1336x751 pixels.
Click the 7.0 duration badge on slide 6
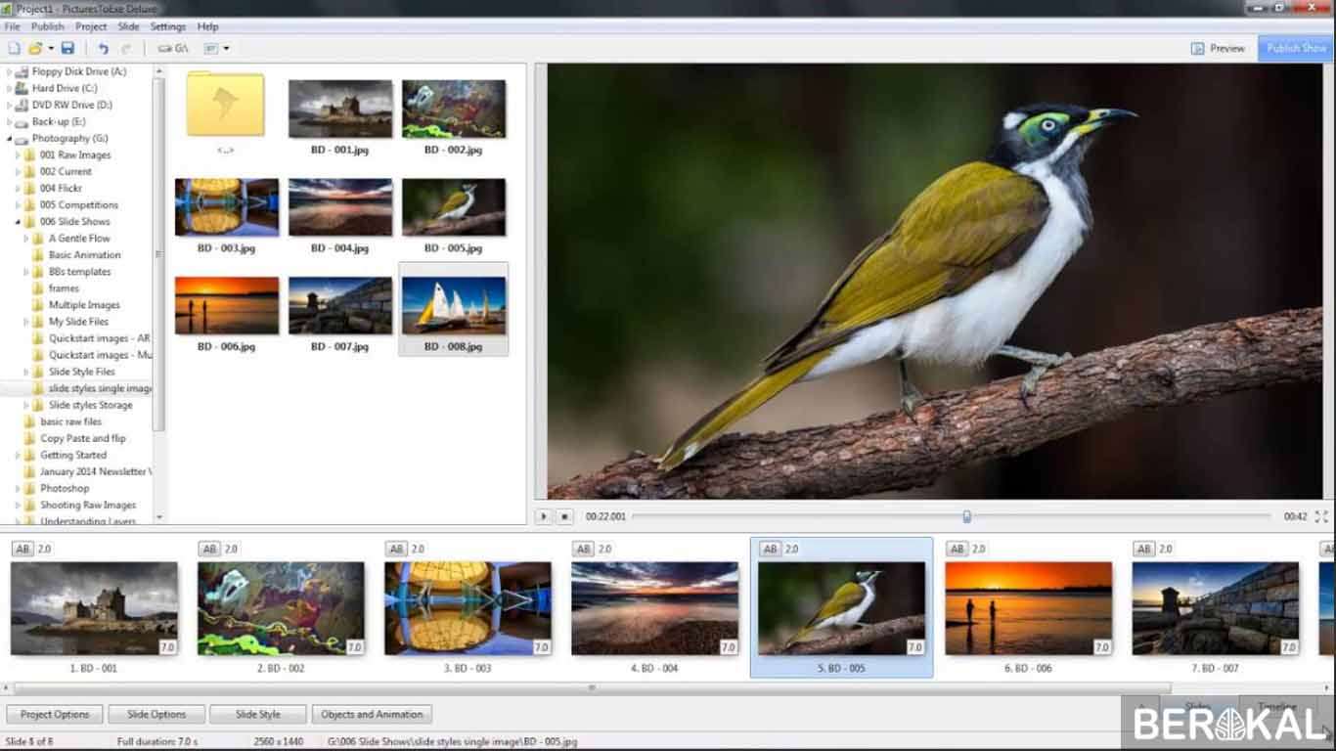pyautogui.click(x=1101, y=647)
